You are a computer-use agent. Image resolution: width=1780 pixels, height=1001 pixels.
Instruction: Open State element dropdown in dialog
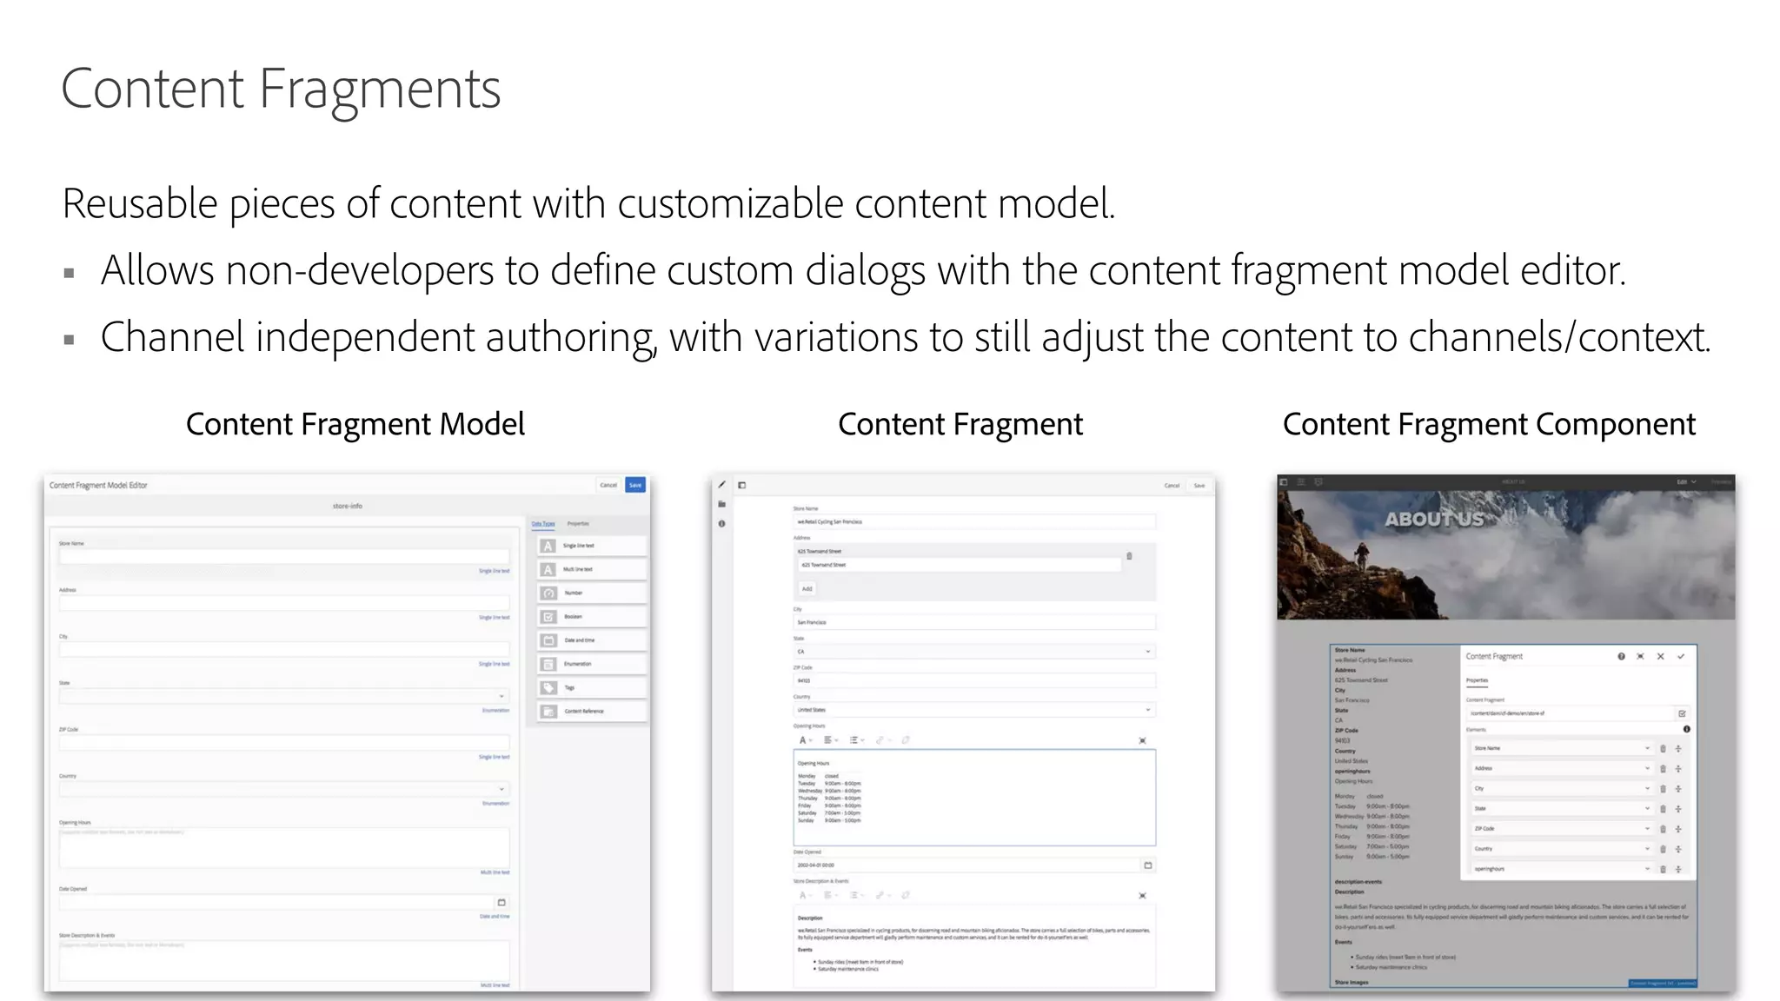point(1562,808)
